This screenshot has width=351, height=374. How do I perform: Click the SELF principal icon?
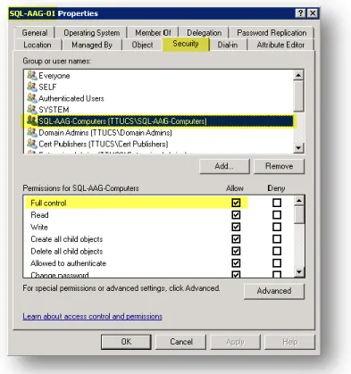coord(31,87)
